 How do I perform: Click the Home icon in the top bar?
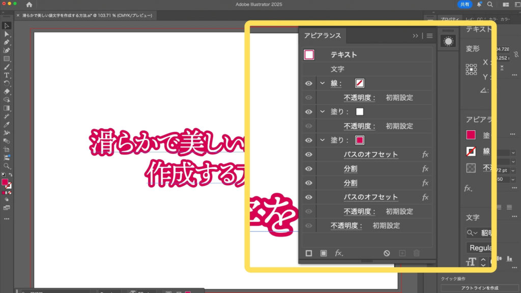coord(29,5)
